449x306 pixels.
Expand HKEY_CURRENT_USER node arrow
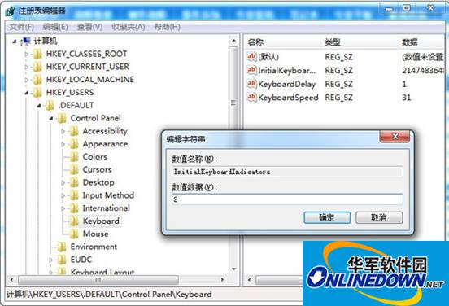tap(26, 67)
